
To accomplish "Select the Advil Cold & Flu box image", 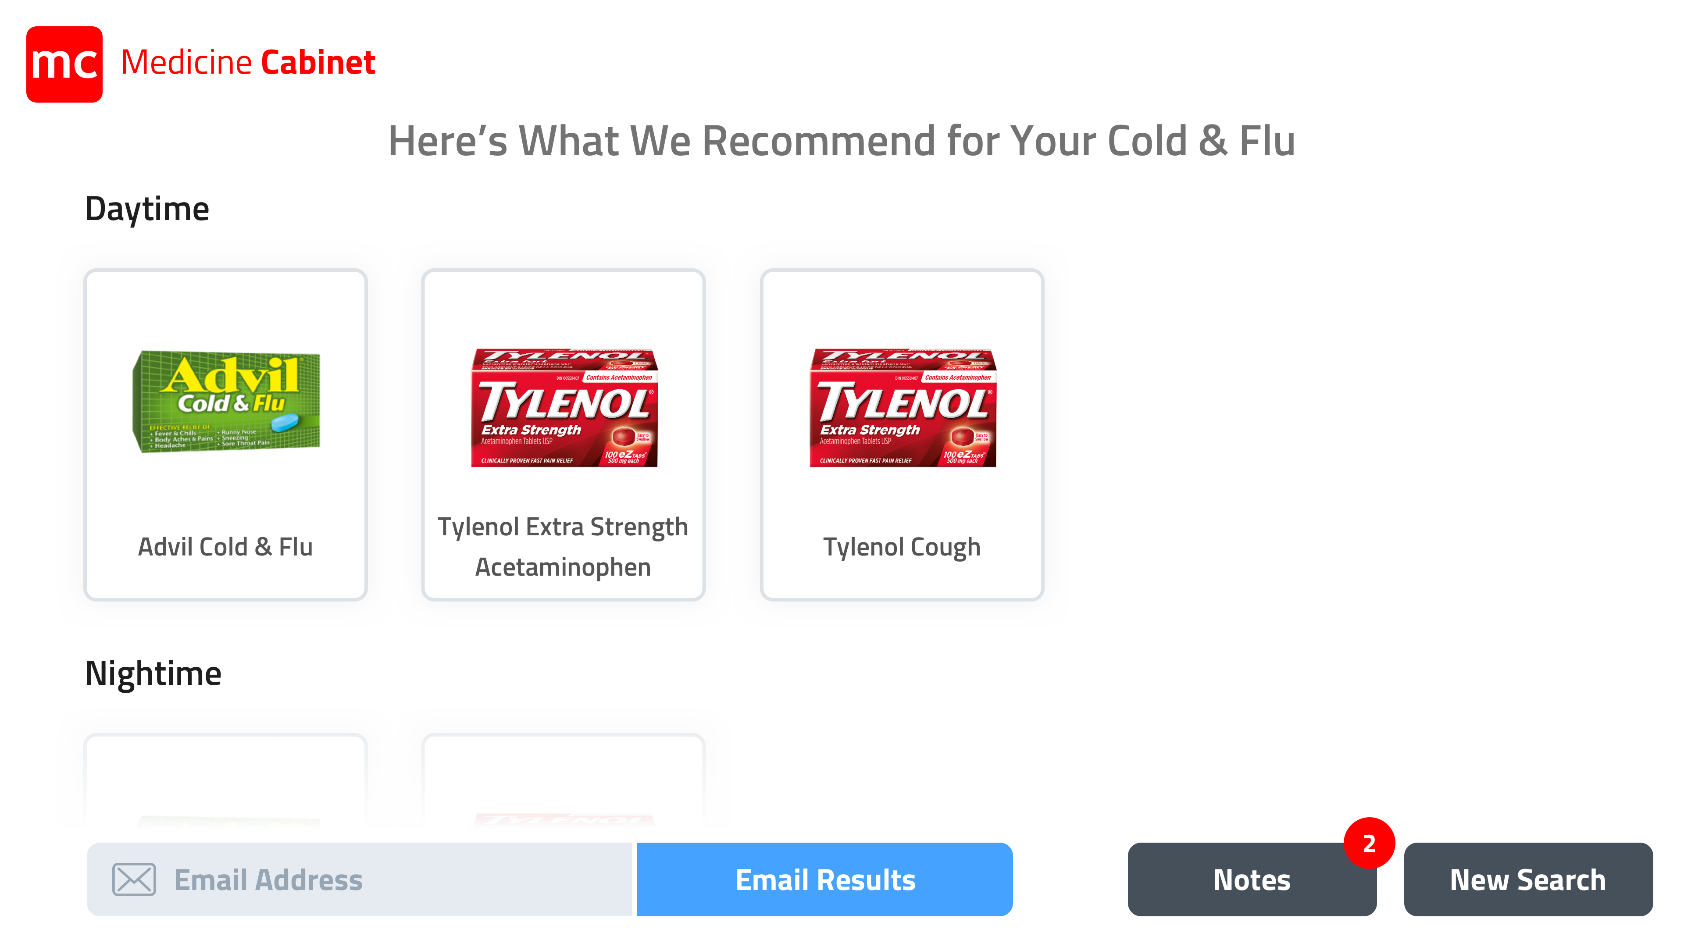I will pos(226,401).
